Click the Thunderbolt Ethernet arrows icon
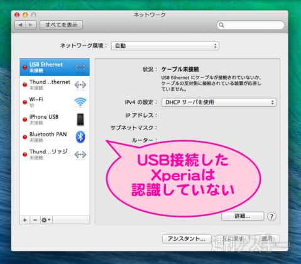The image size is (301, 264). click(80, 85)
